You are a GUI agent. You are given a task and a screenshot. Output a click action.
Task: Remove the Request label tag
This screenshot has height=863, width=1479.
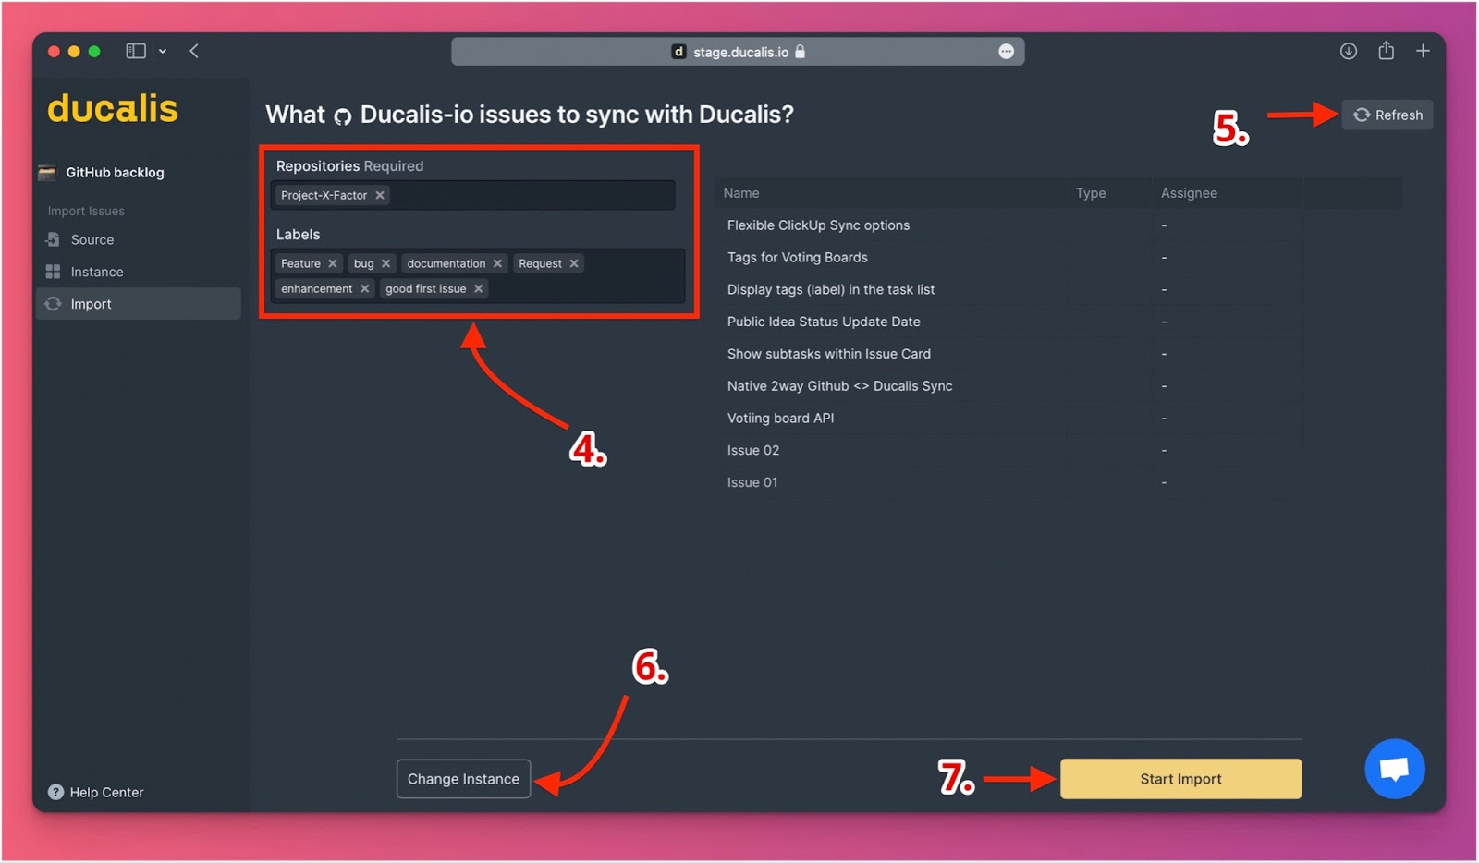tap(574, 263)
